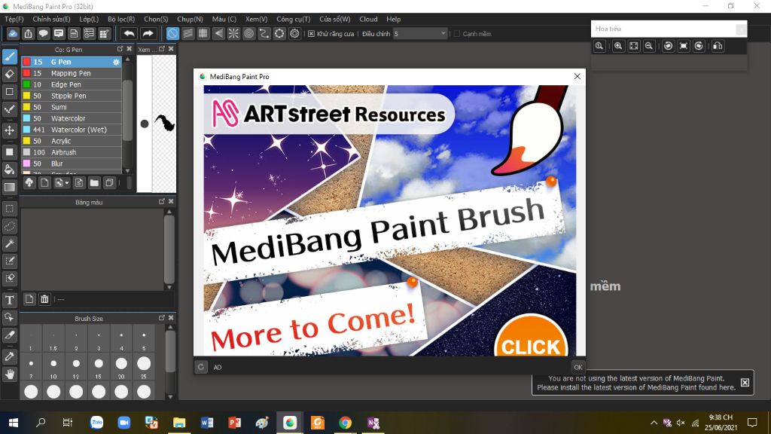Select the Lasso tool
This screenshot has height=434, width=771.
tap(9, 226)
